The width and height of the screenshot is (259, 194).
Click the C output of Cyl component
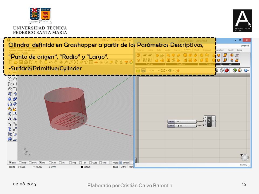click(x=213, y=121)
